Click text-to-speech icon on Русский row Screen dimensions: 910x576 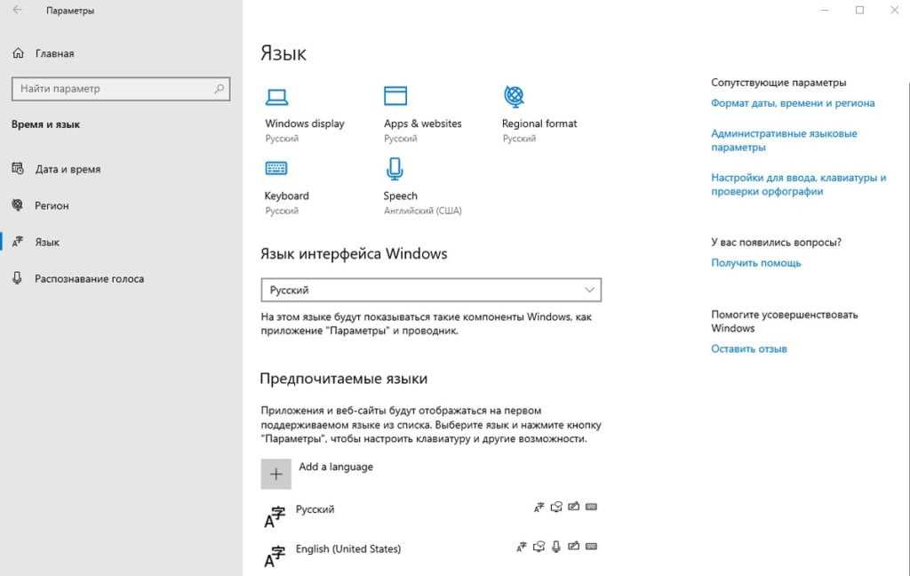pyautogui.click(x=556, y=507)
